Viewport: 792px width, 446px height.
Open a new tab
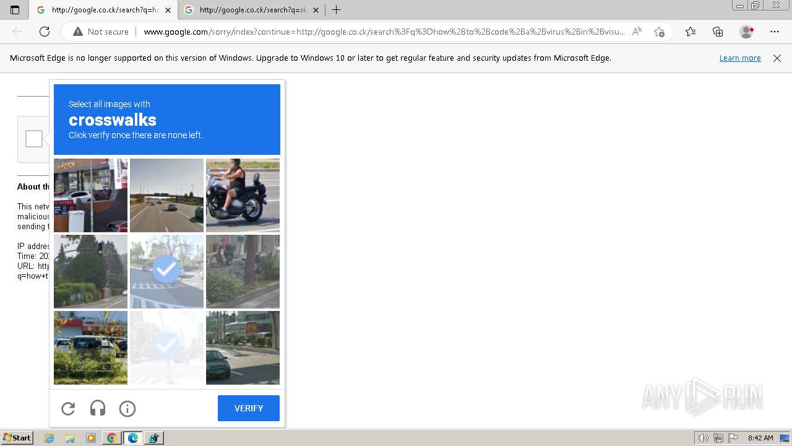tap(336, 10)
